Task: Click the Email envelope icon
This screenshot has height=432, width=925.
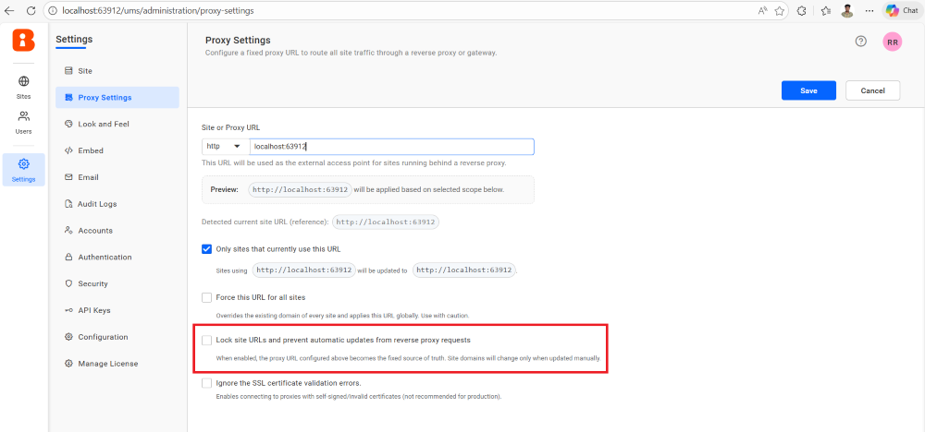Action: [69, 177]
